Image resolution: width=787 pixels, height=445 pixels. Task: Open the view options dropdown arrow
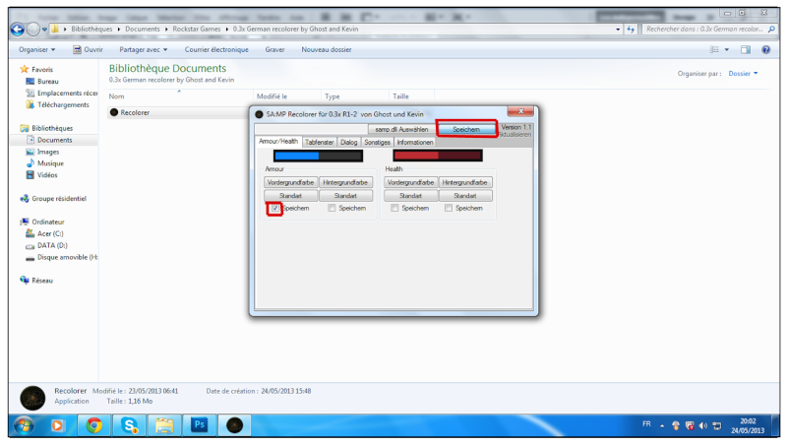(x=726, y=50)
